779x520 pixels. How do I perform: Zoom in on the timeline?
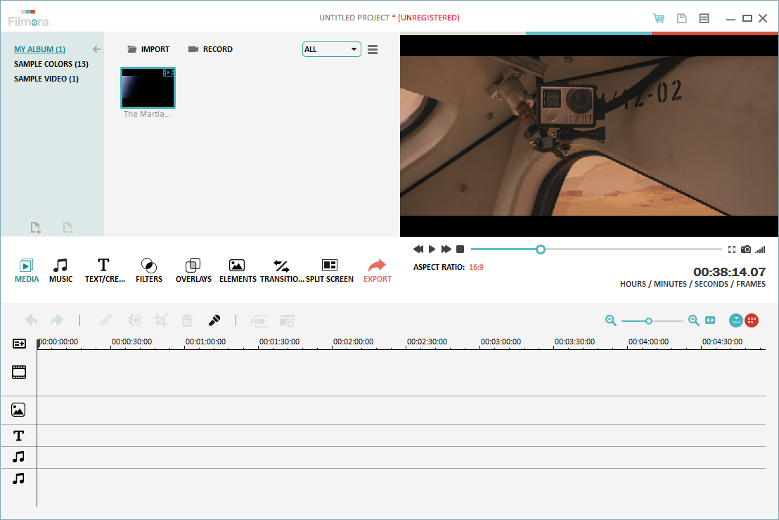(x=693, y=320)
